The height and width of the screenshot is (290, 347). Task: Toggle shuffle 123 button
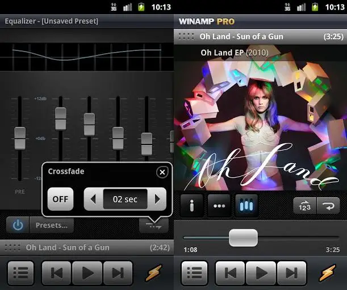point(305,206)
